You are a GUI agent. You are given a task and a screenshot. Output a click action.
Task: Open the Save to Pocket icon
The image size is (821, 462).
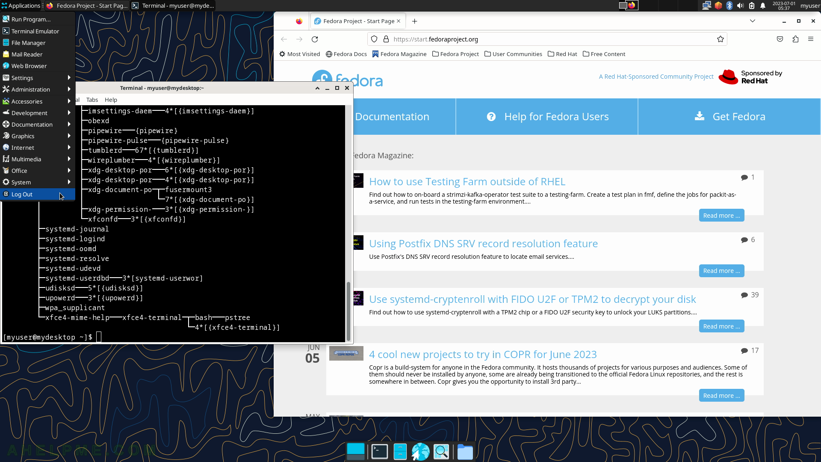pos(780,39)
